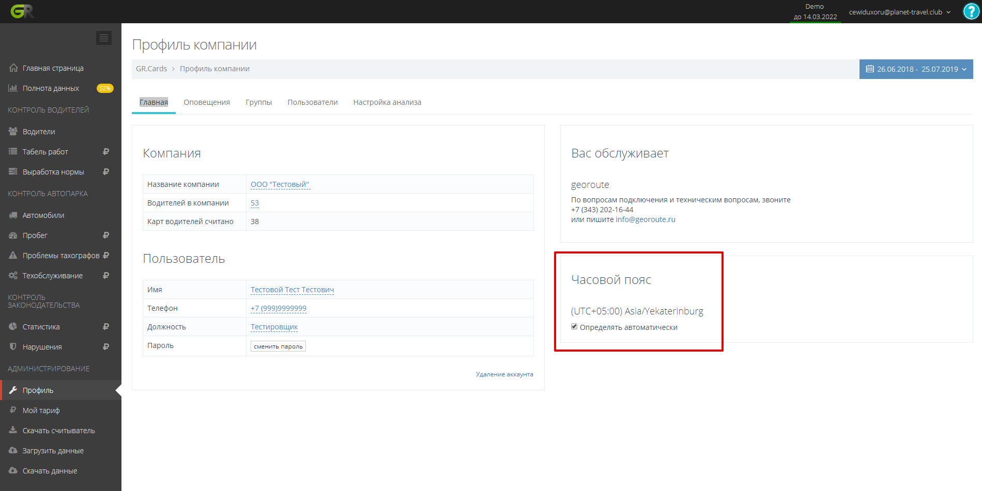Click the calendar icon in the date range
The height and width of the screenshot is (491, 982).
pyautogui.click(x=870, y=69)
